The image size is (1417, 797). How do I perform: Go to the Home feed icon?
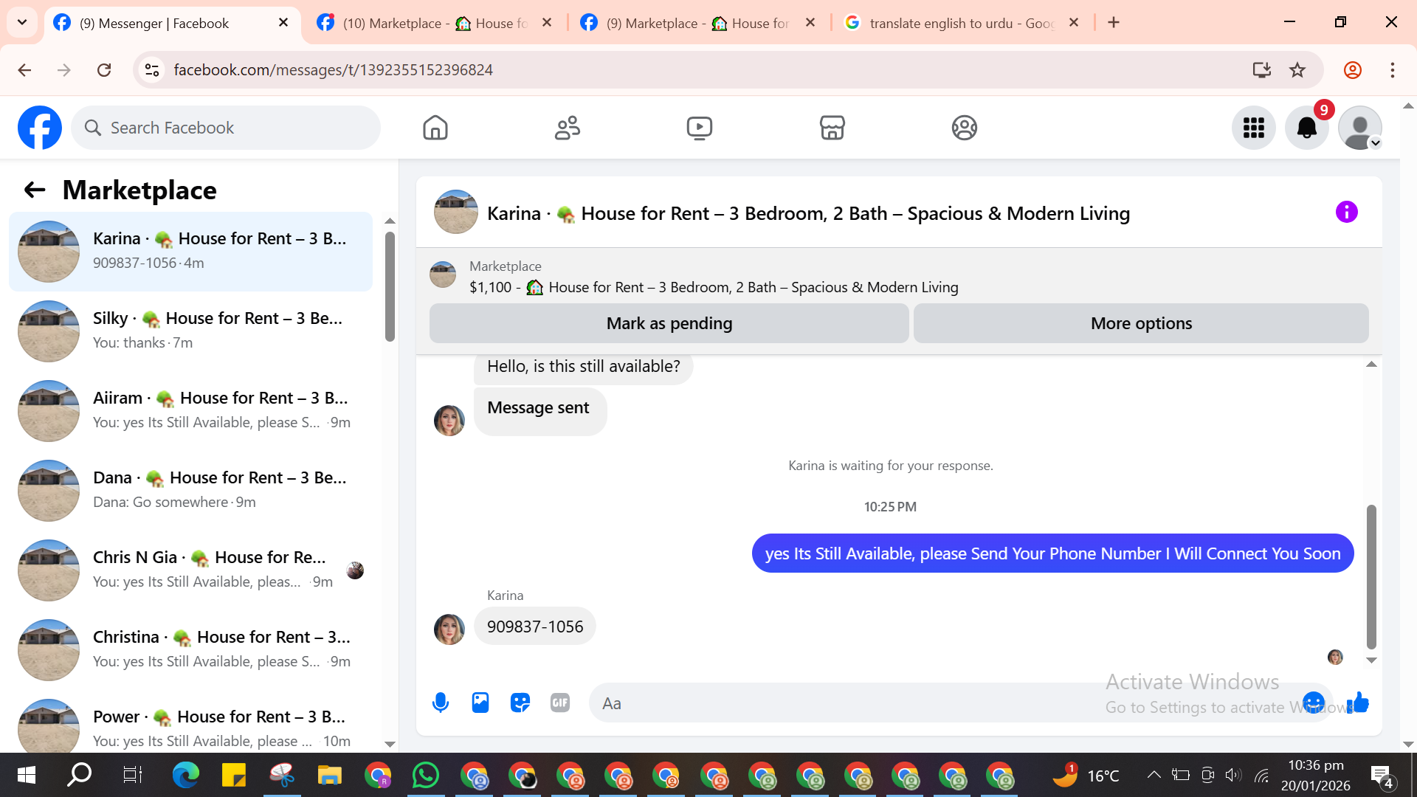coord(435,128)
